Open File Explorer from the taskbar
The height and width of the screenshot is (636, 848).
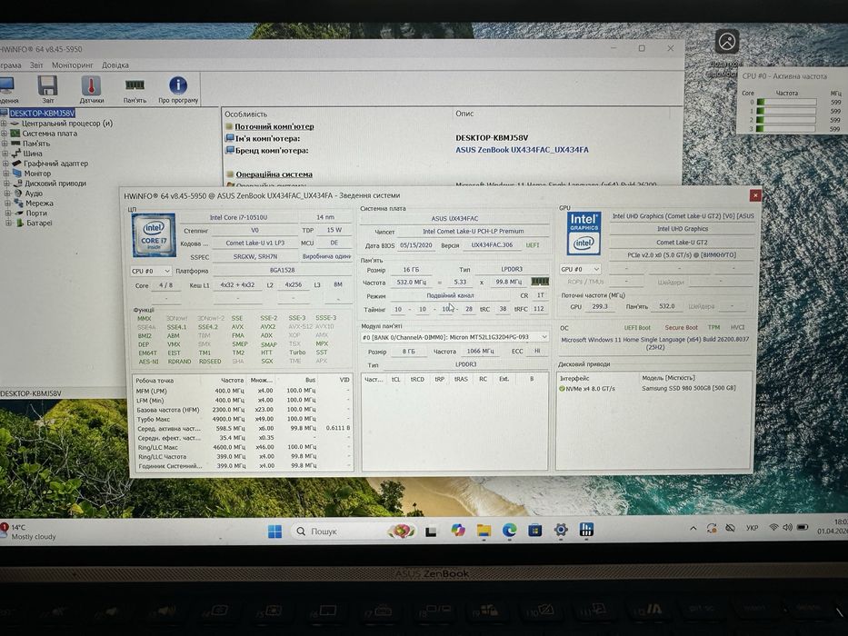coord(484,531)
